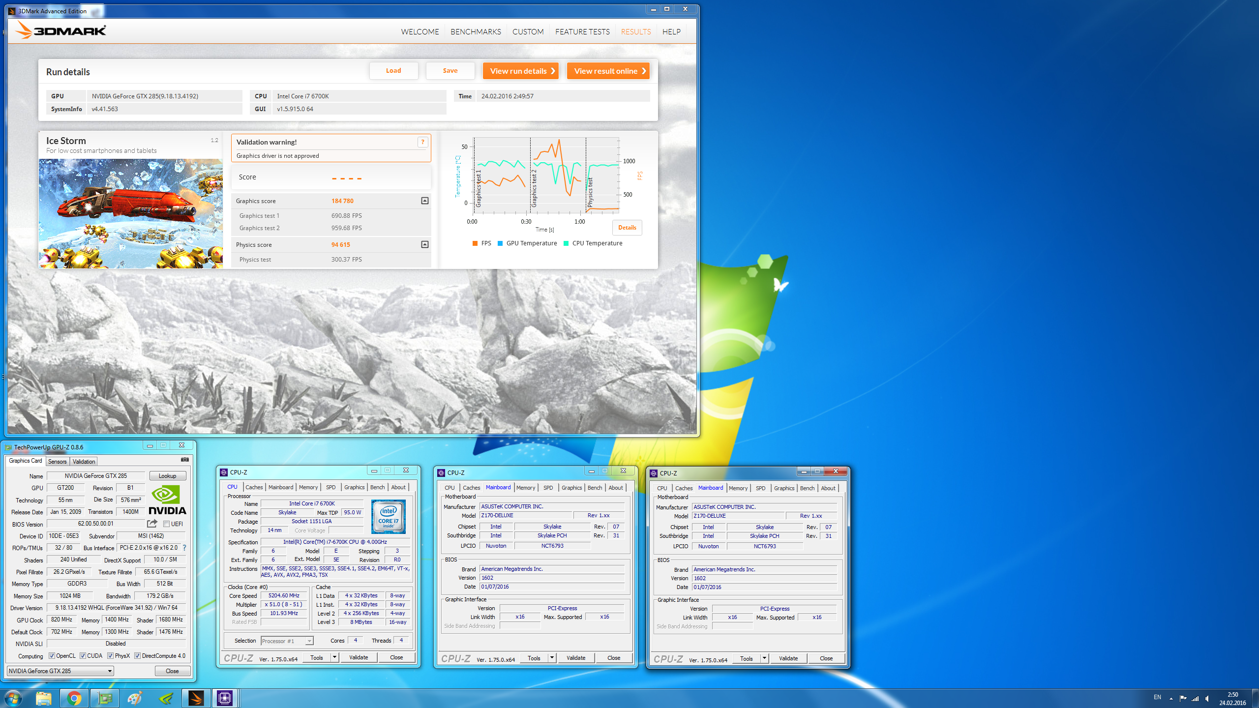Image resolution: width=1259 pixels, height=708 pixels.
Task: Click the CPU-Z taskbar icon
Action: [225, 698]
